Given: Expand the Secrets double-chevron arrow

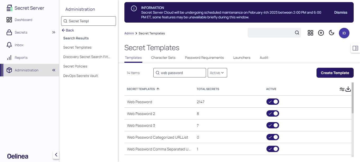Looking at the screenshot, I should point(54,32).
